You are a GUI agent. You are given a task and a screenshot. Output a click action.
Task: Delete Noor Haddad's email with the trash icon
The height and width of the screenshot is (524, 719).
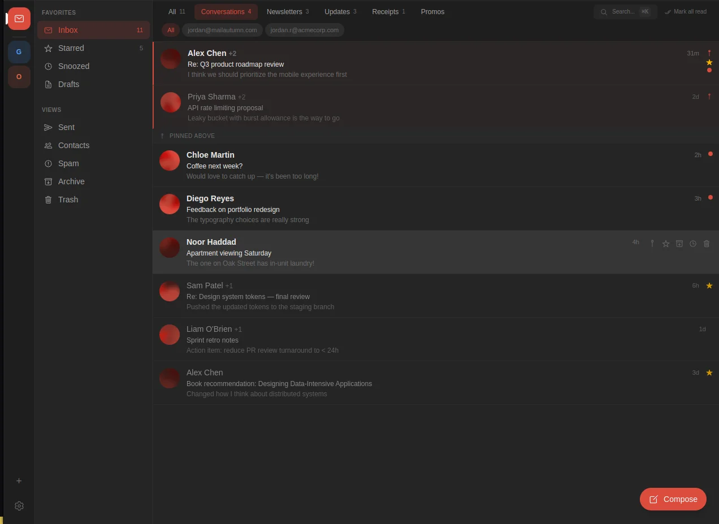coord(707,243)
